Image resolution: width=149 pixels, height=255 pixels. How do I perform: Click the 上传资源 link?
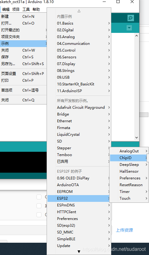pyautogui.click(x=124, y=230)
